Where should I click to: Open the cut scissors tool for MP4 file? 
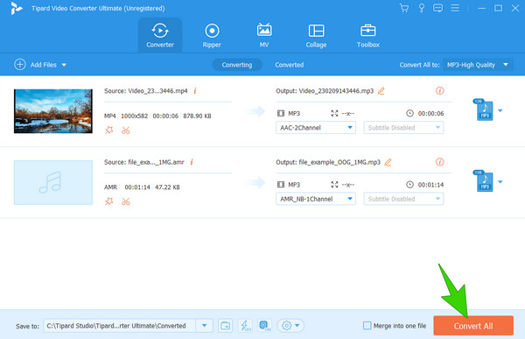126,131
